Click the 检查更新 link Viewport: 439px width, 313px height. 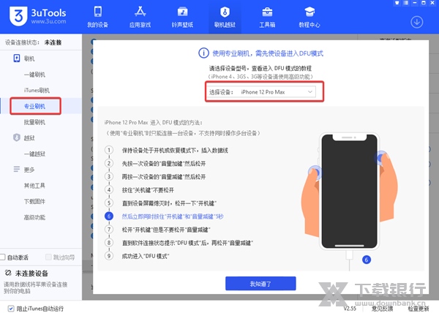pos(419,309)
